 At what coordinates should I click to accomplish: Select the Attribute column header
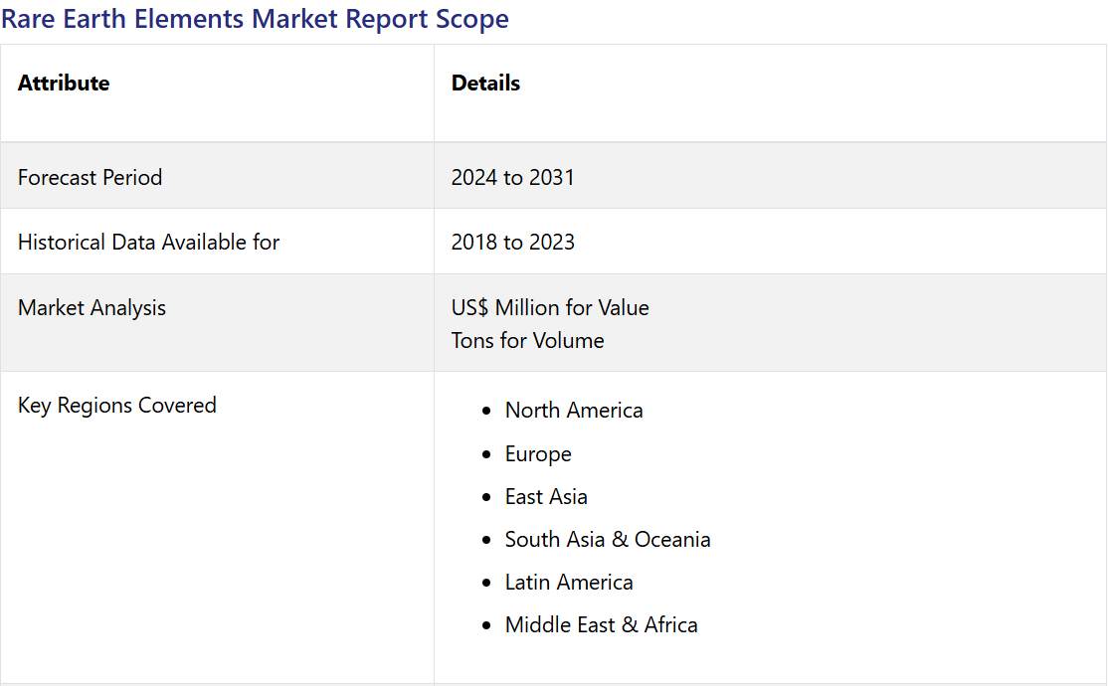(x=64, y=84)
